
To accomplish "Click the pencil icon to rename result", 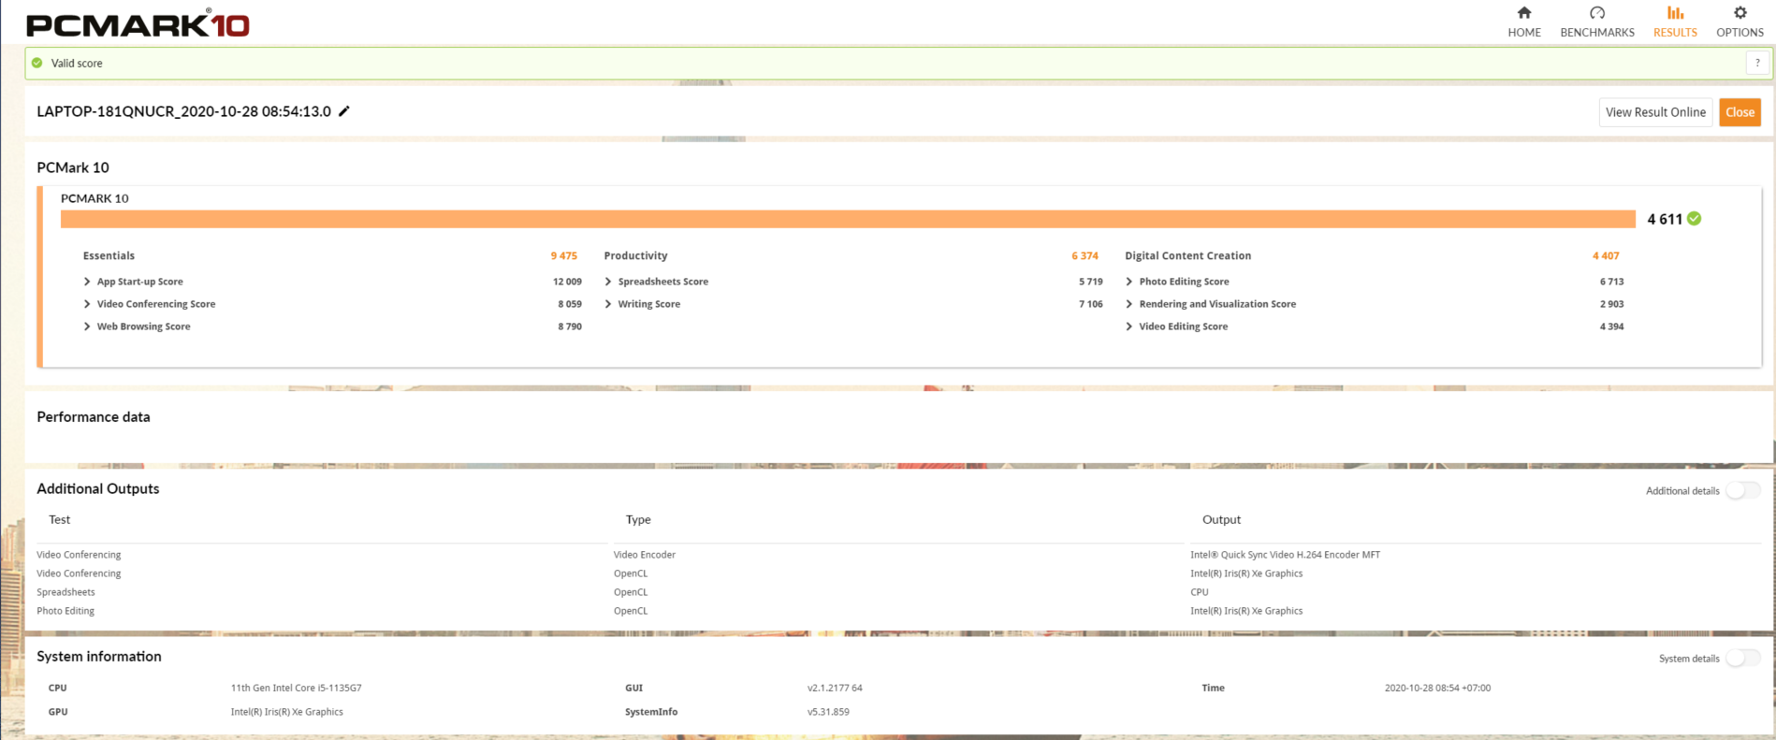I will tap(344, 111).
